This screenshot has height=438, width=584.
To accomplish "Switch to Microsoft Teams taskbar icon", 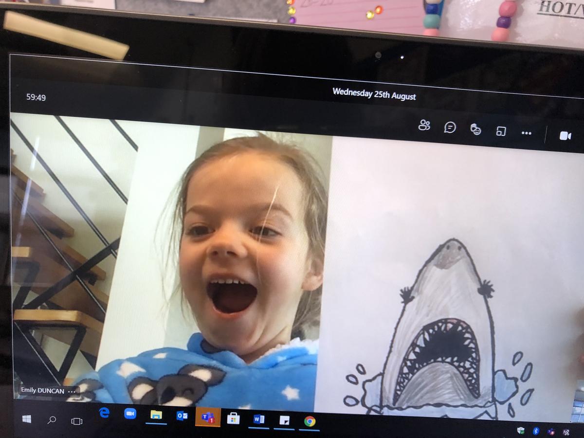I will pos(208,418).
